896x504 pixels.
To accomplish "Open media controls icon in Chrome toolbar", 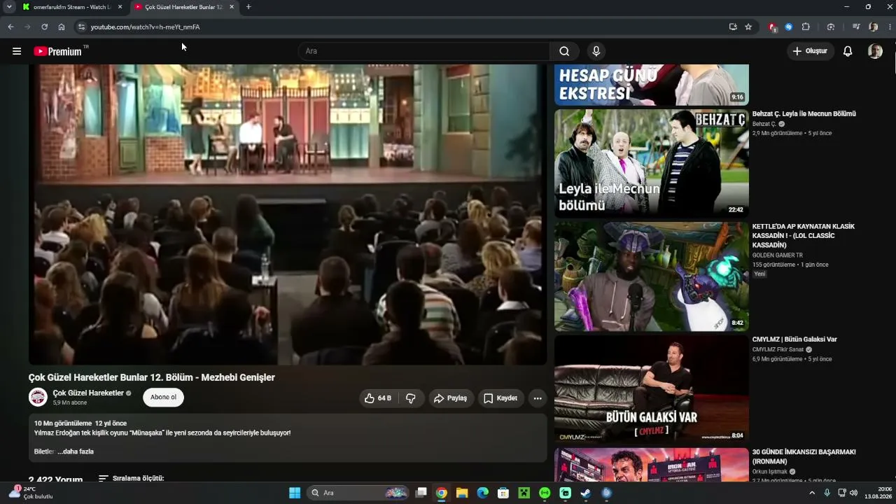I will tap(856, 27).
